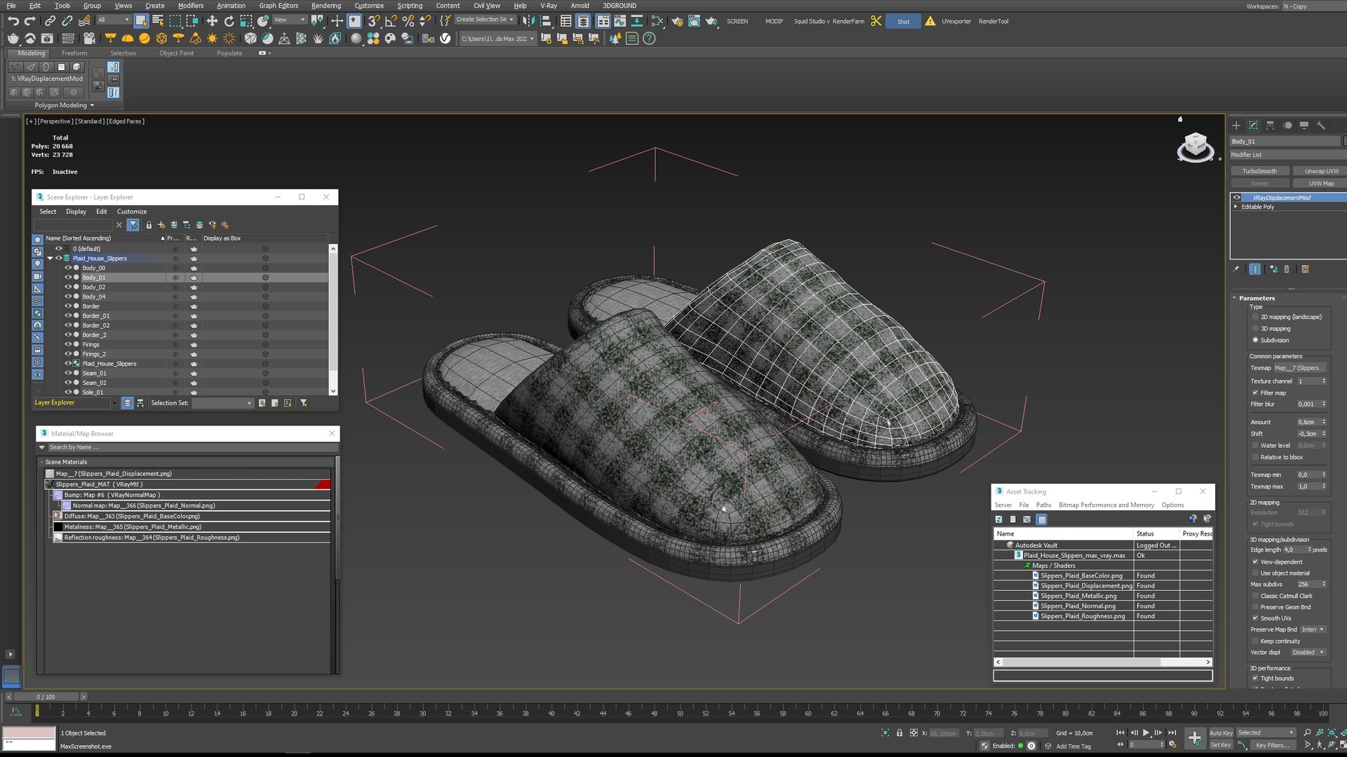Click the Select Object arrow tool

pos(142,21)
